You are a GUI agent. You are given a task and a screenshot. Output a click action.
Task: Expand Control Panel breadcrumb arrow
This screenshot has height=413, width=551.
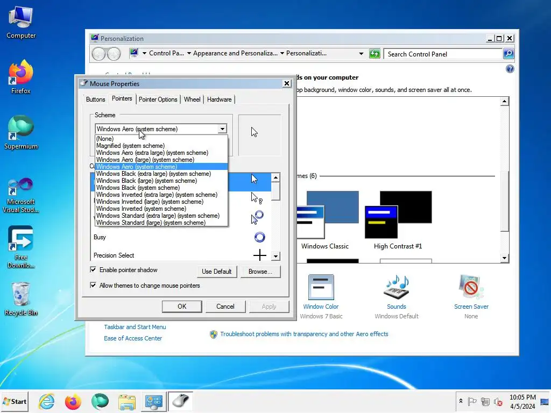coord(189,53)
